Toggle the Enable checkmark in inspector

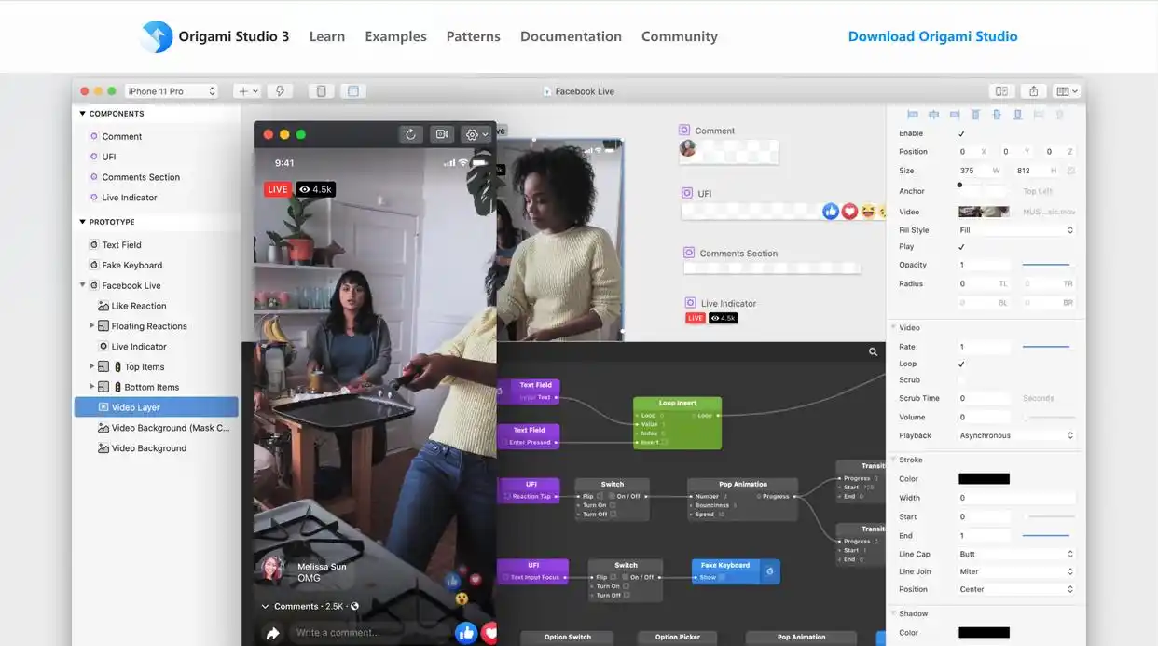tap(961, 134)
